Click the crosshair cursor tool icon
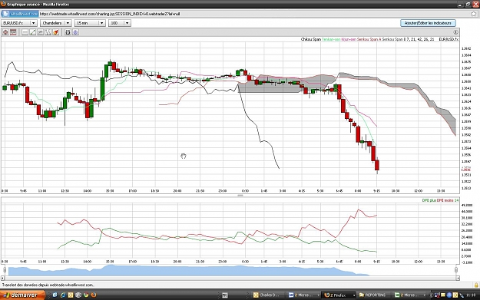Image resolution: width=480 pixels, height=300 pixels. pyautogui.click(x=5, y=32)
